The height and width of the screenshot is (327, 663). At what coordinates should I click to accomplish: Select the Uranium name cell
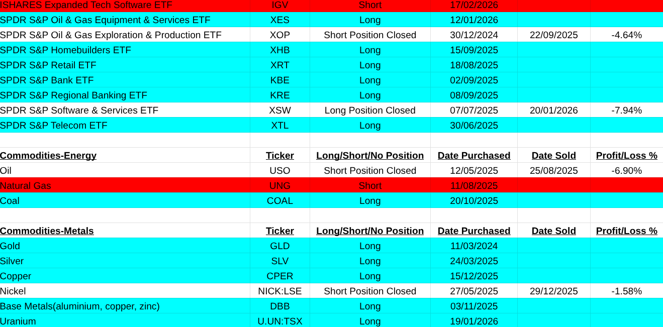18,321
